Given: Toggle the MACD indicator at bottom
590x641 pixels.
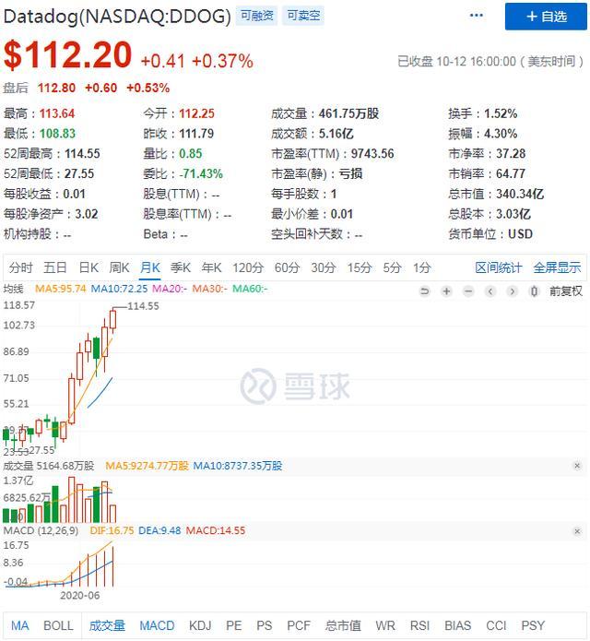Looking at the screenshot, I should coord(157,625).
